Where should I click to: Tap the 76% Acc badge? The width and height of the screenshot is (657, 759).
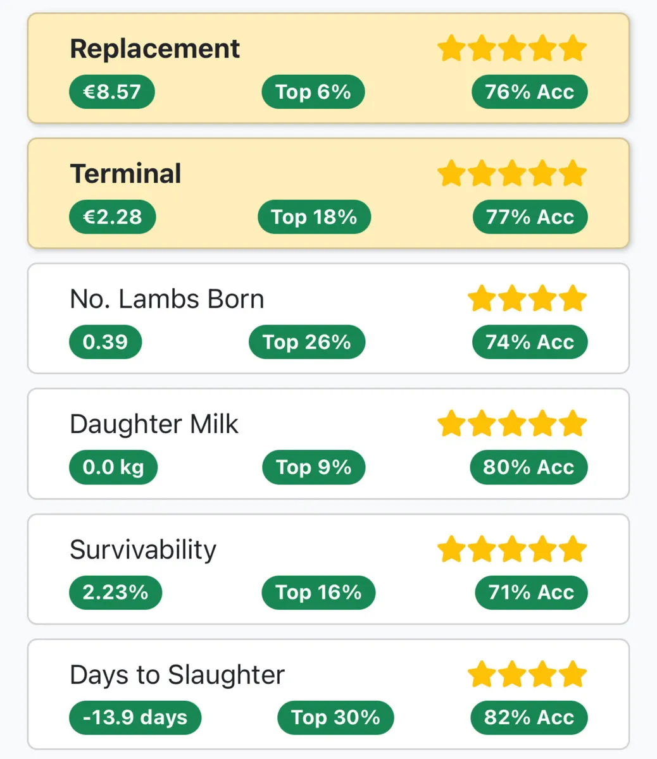coord(529,92)
